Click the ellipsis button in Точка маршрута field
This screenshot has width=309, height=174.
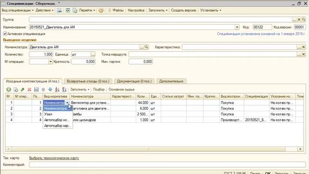point(299,54)
